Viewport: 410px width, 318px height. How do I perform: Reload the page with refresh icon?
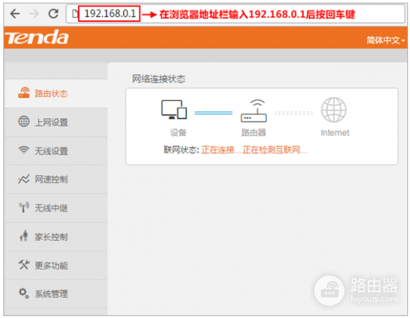point(53,14)
